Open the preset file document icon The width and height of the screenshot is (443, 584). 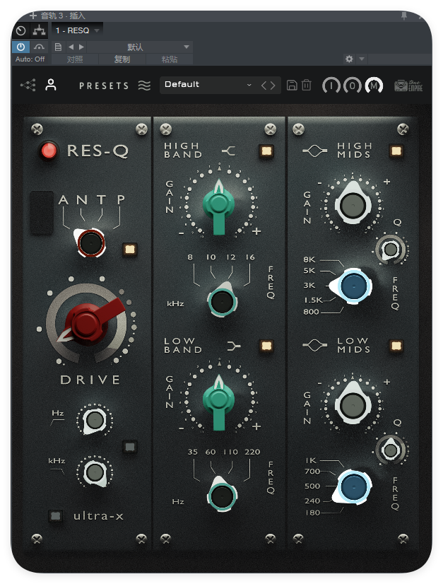(58, 47)
